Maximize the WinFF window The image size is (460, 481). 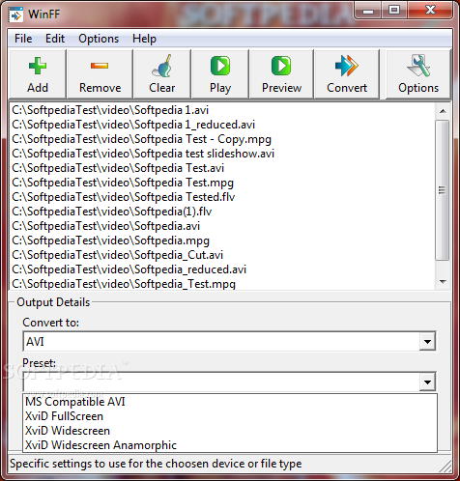394,11
